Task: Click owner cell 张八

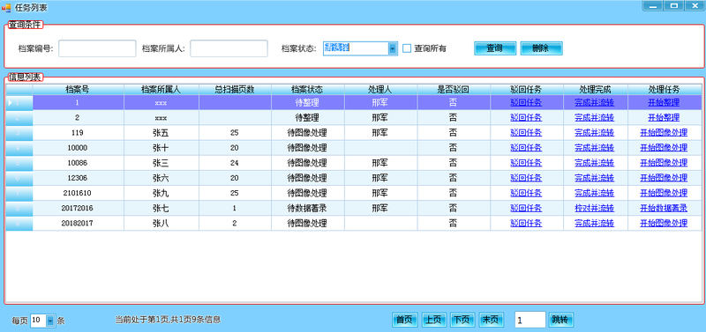Action: tap(161, 223)
